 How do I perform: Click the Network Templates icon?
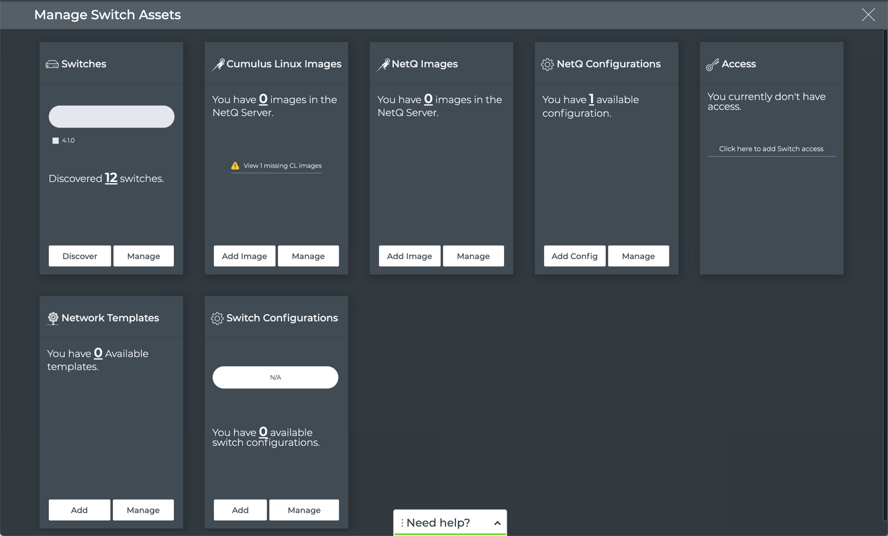(53, 318)
